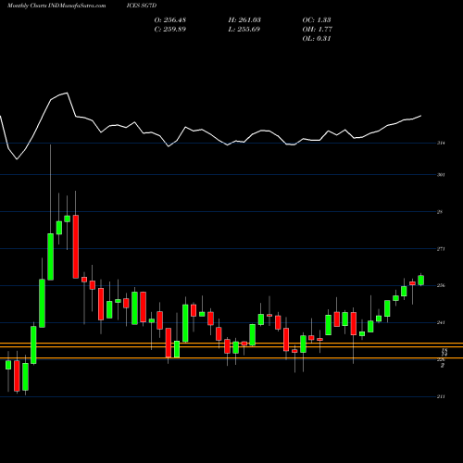Image resolution: width=463 pixels, height=463 pixels.
Task: Click the 'ICES SG7D' symbol label
Action: click(x=142, y=6)
